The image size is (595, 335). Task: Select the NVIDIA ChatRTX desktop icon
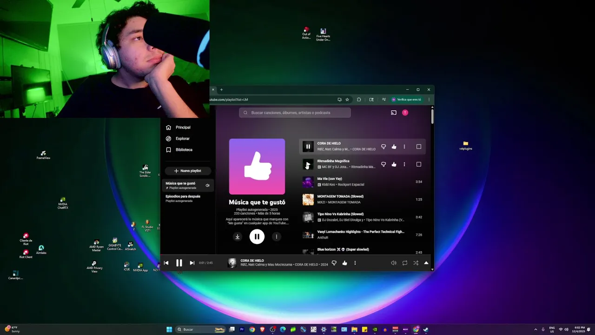pos(63,203)
